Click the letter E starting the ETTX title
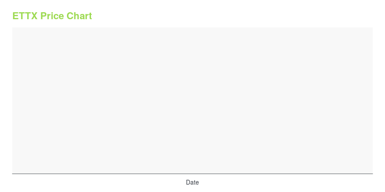The width and height of the screenshot is (385, 192). coord(15,16)
